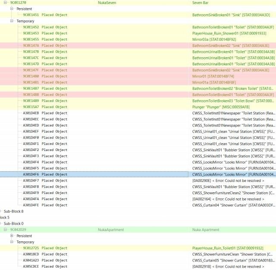This screenshot has height=271, width=276.
Task: Click CWSS_ShowerFurnitureClean2 "Shower Station" value
Action: 233,193
